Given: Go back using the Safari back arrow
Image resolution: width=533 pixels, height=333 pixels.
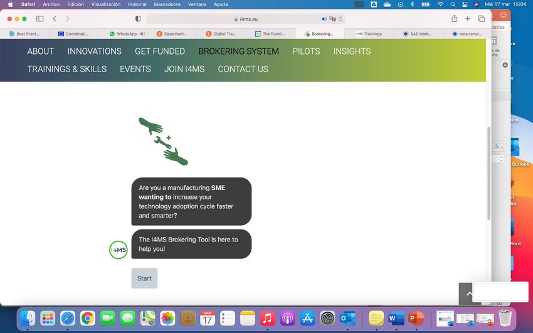Looking at the screenshot, I should point(55,19).
